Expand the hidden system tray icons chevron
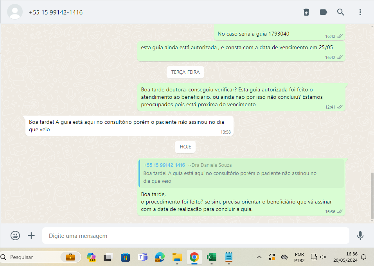Screen dimensions: 374x266 point(259,257)
